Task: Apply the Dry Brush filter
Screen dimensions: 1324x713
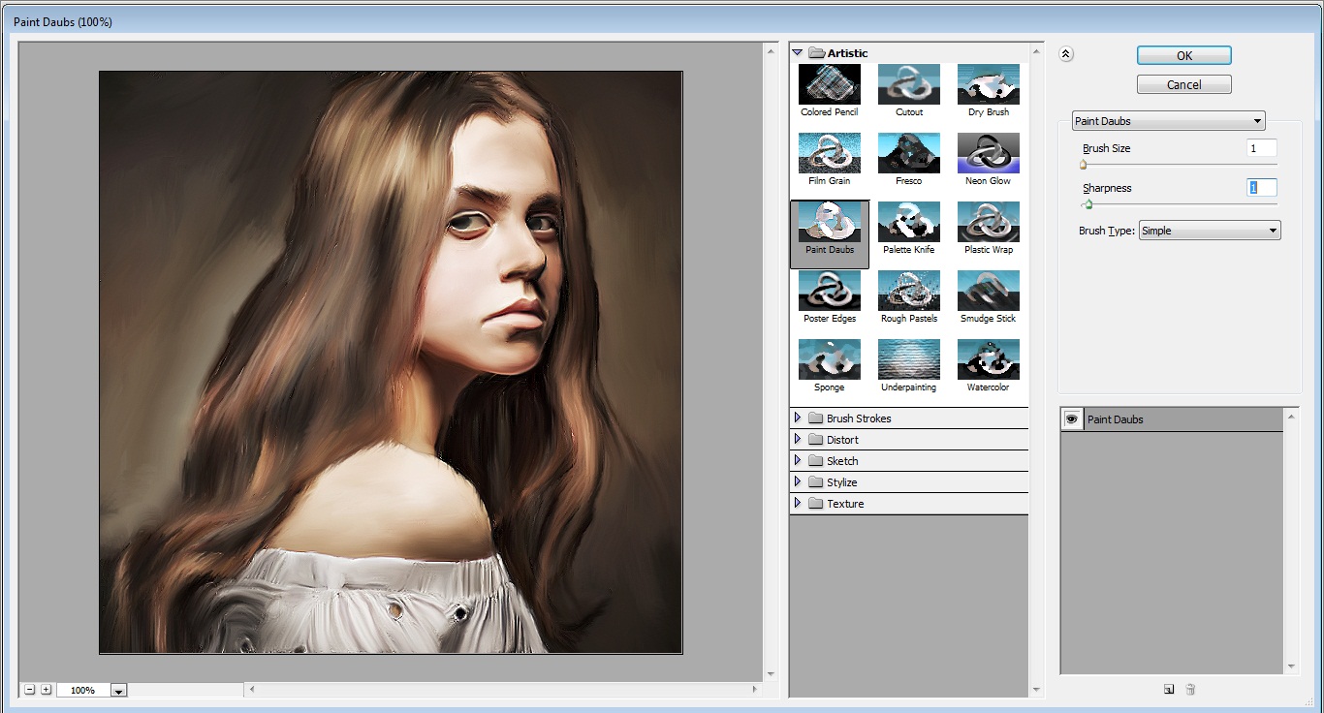Action: [x=988, y=85]
